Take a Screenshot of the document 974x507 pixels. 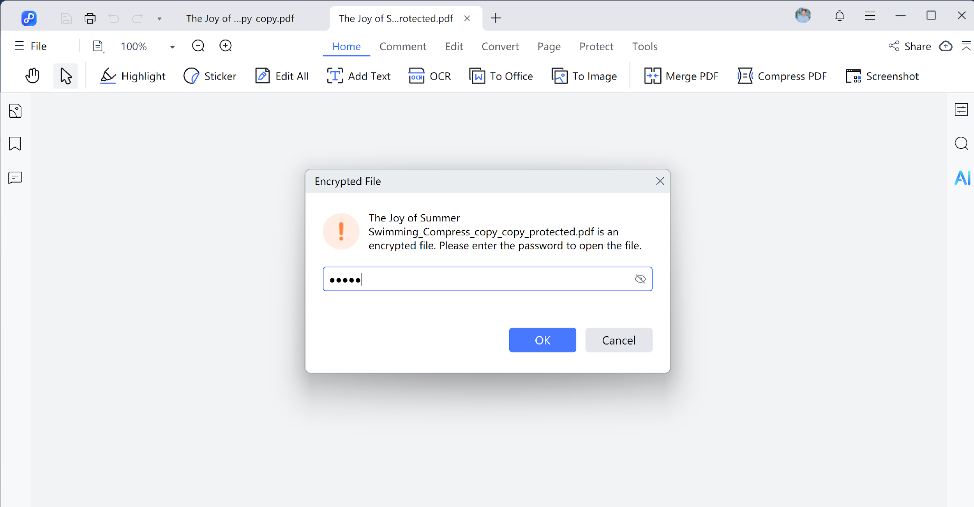[x=882, y=76]
